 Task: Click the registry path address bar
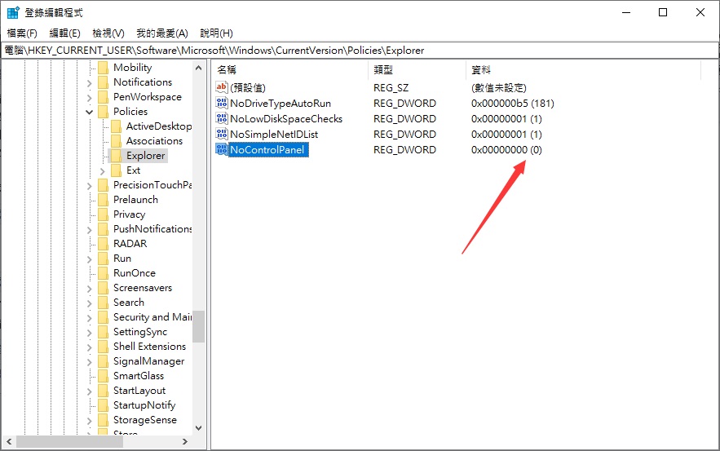(360, 50)
